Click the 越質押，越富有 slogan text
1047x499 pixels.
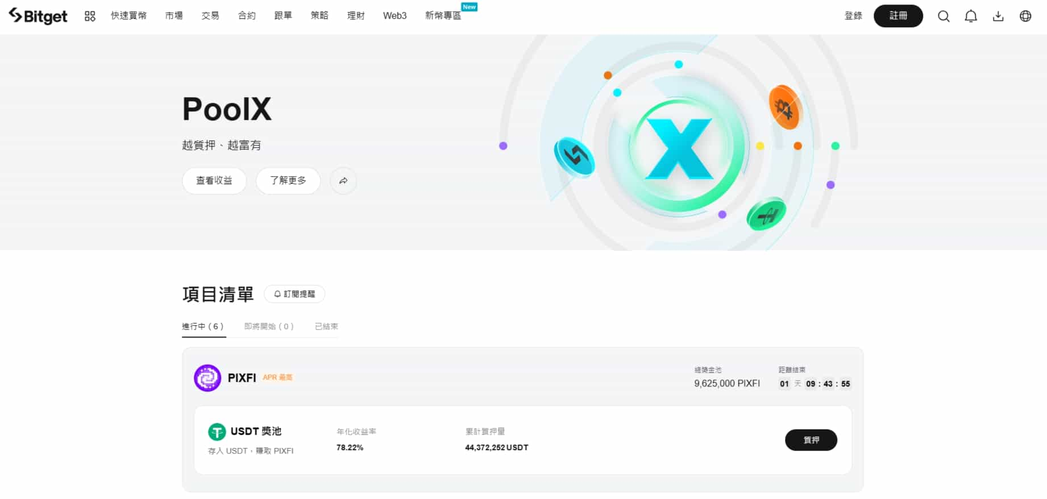pyautogui.click(x=222, y=145)
